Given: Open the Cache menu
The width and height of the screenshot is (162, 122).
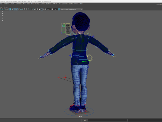Looking at the screenshot, I should click(x=71, y=4).
